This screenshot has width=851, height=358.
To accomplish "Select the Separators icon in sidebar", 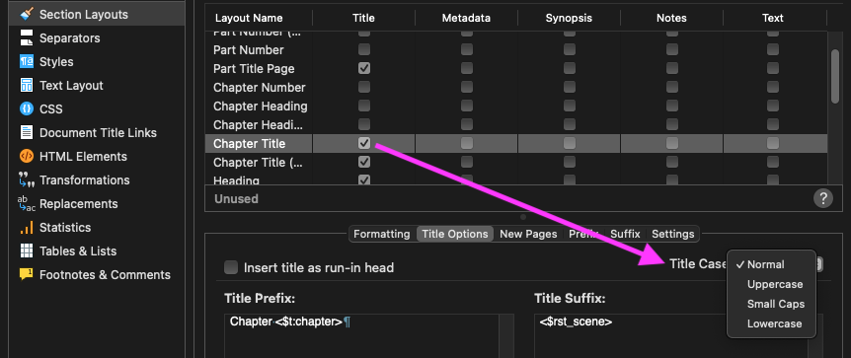I will tap(26, 38).
